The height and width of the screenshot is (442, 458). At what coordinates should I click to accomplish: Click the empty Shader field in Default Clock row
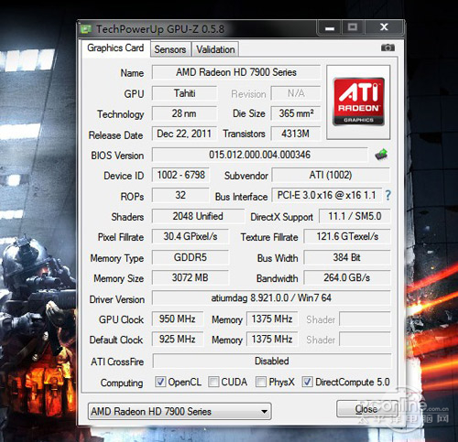[x=365, y=340]
